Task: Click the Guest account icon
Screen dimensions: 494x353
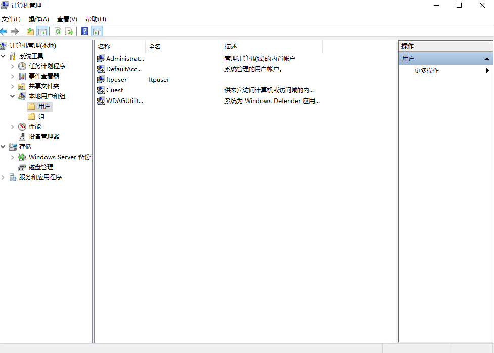Action: click(101, 90)
